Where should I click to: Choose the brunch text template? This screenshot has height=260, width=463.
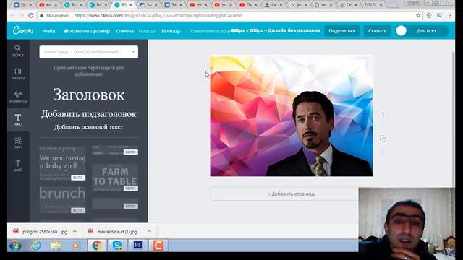[63, 199]
